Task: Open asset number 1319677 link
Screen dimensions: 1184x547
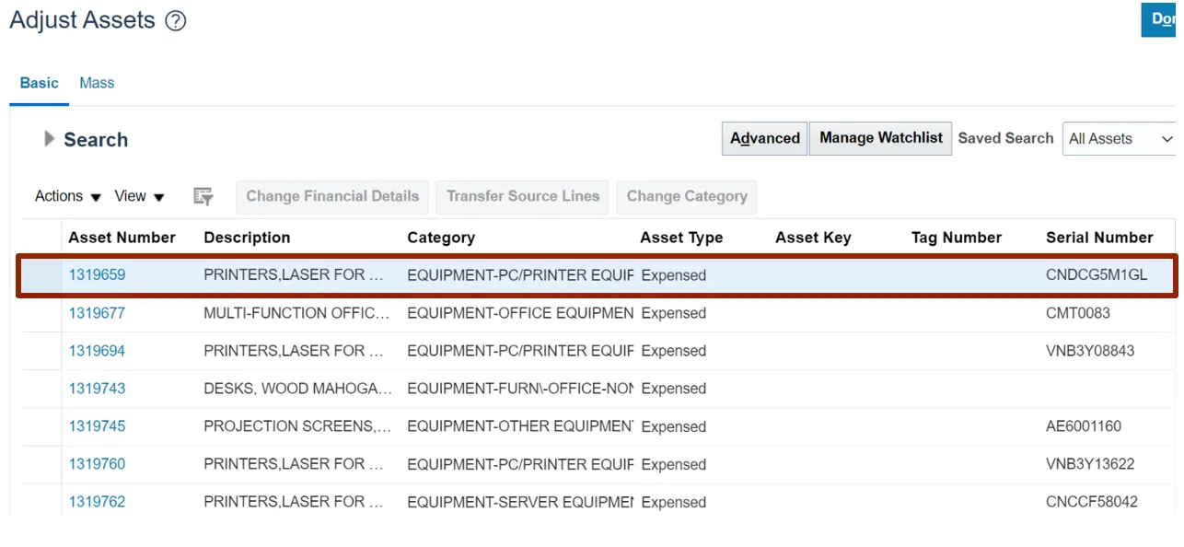Action: coord(97,313)
